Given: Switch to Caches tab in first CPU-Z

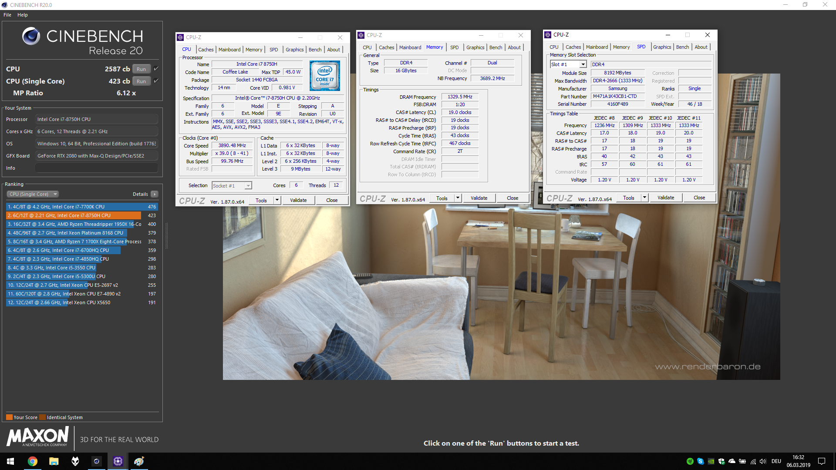Looking at the screenshot, I should tap(206, 50).
